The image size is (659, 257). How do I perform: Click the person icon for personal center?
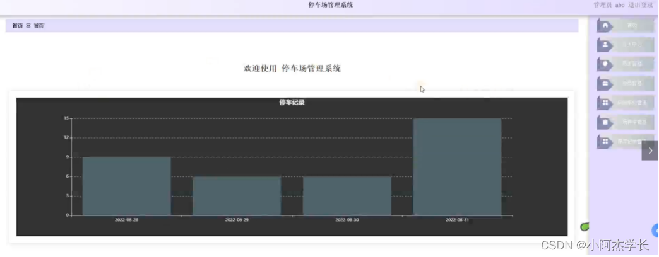[x=605, y=45]
